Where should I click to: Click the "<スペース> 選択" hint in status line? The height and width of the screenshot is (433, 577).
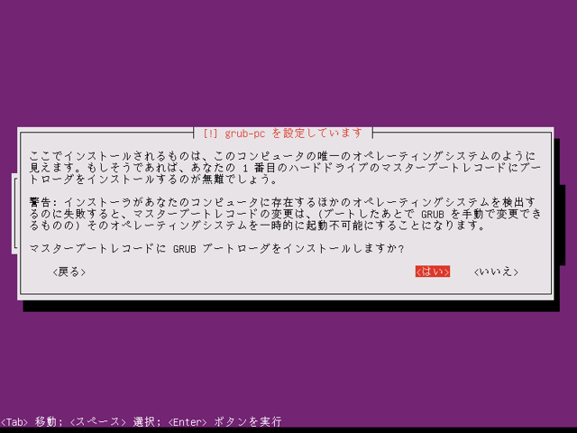click(x=114, y=421)
